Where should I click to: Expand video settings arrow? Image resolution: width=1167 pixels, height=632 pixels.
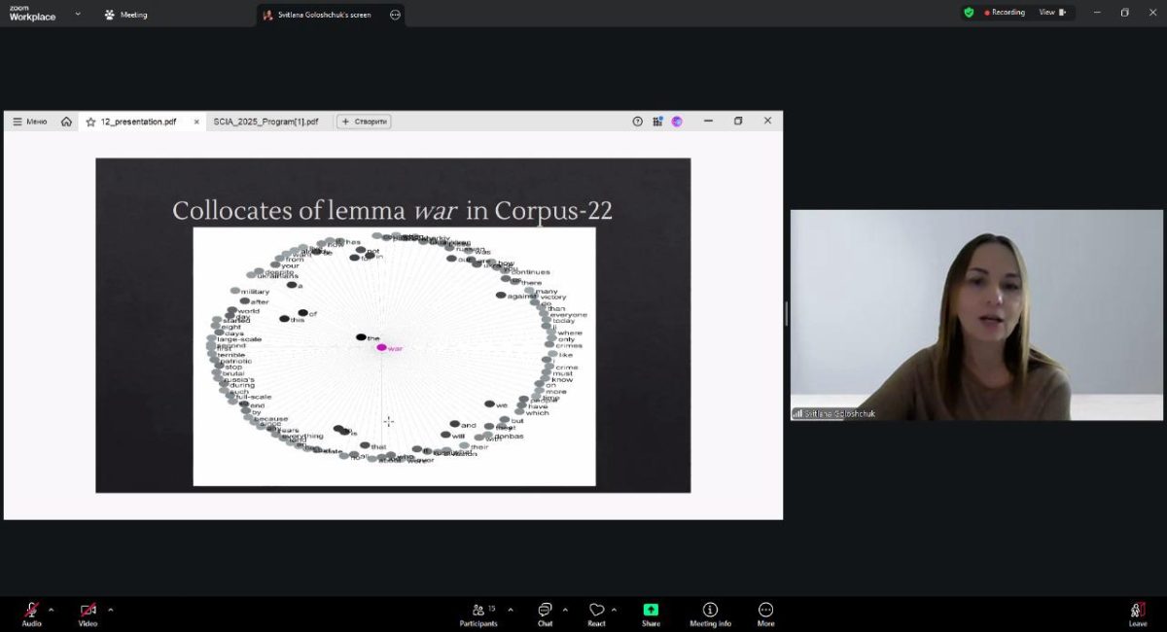[110, 610]
